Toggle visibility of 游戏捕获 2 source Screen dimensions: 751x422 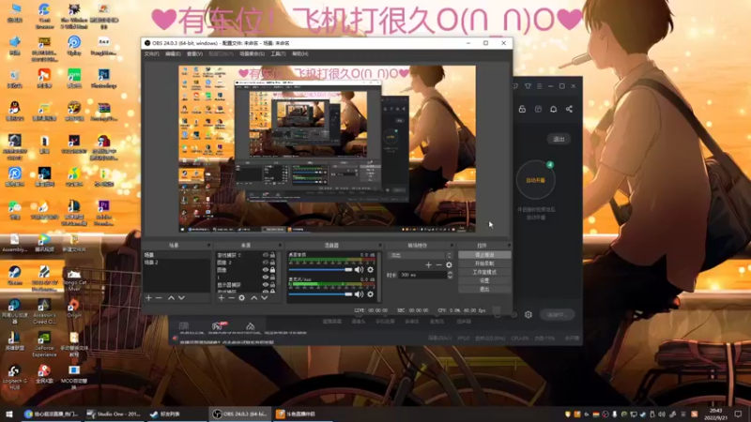point(265,255)
